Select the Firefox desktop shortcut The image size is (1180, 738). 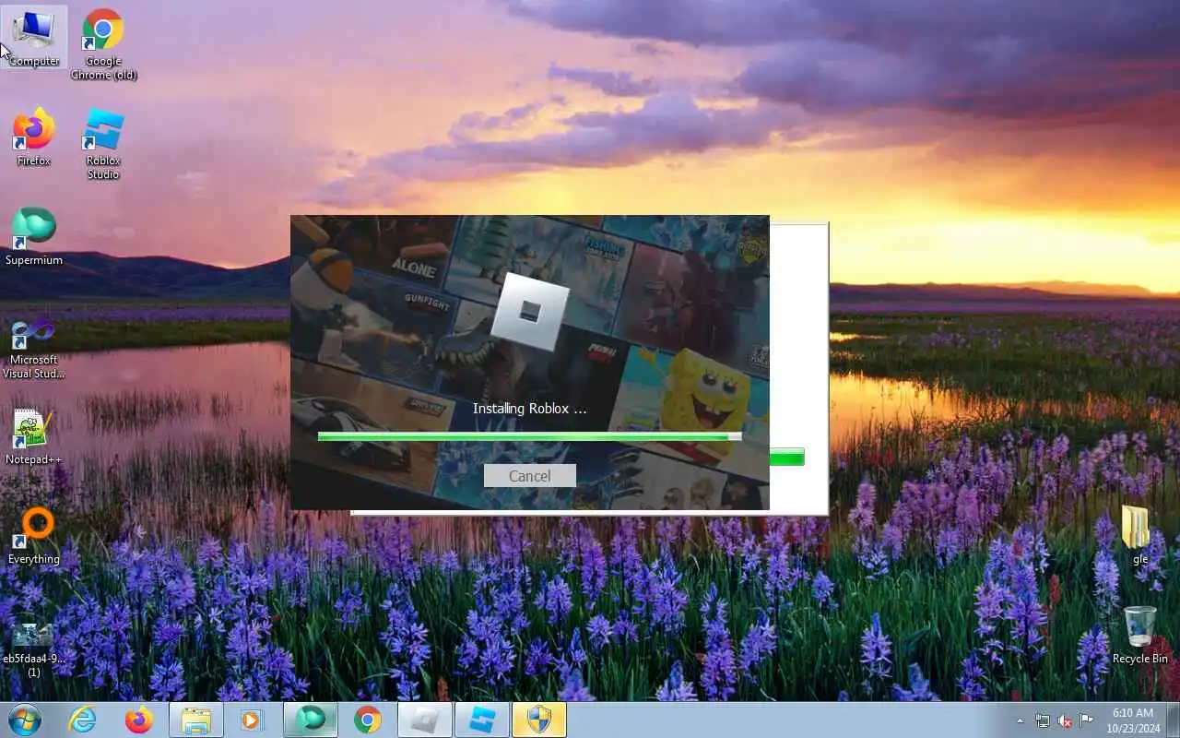34,137
